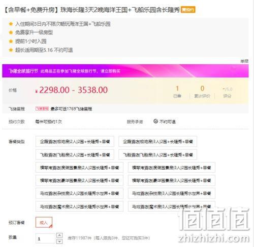
Task: Select 飞船酒店|飞船房|2人 package option
Action: (x=75, y=154)
